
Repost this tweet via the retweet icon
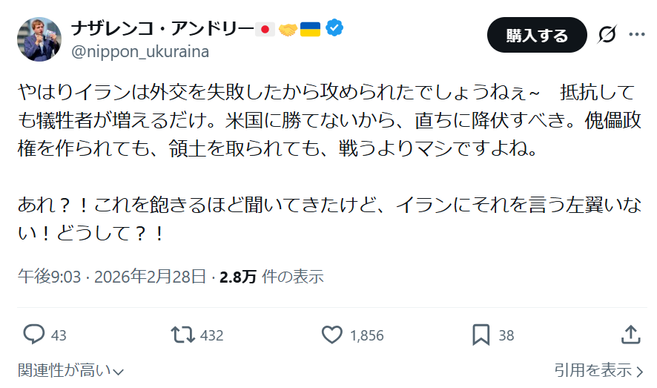coord(182,335)
